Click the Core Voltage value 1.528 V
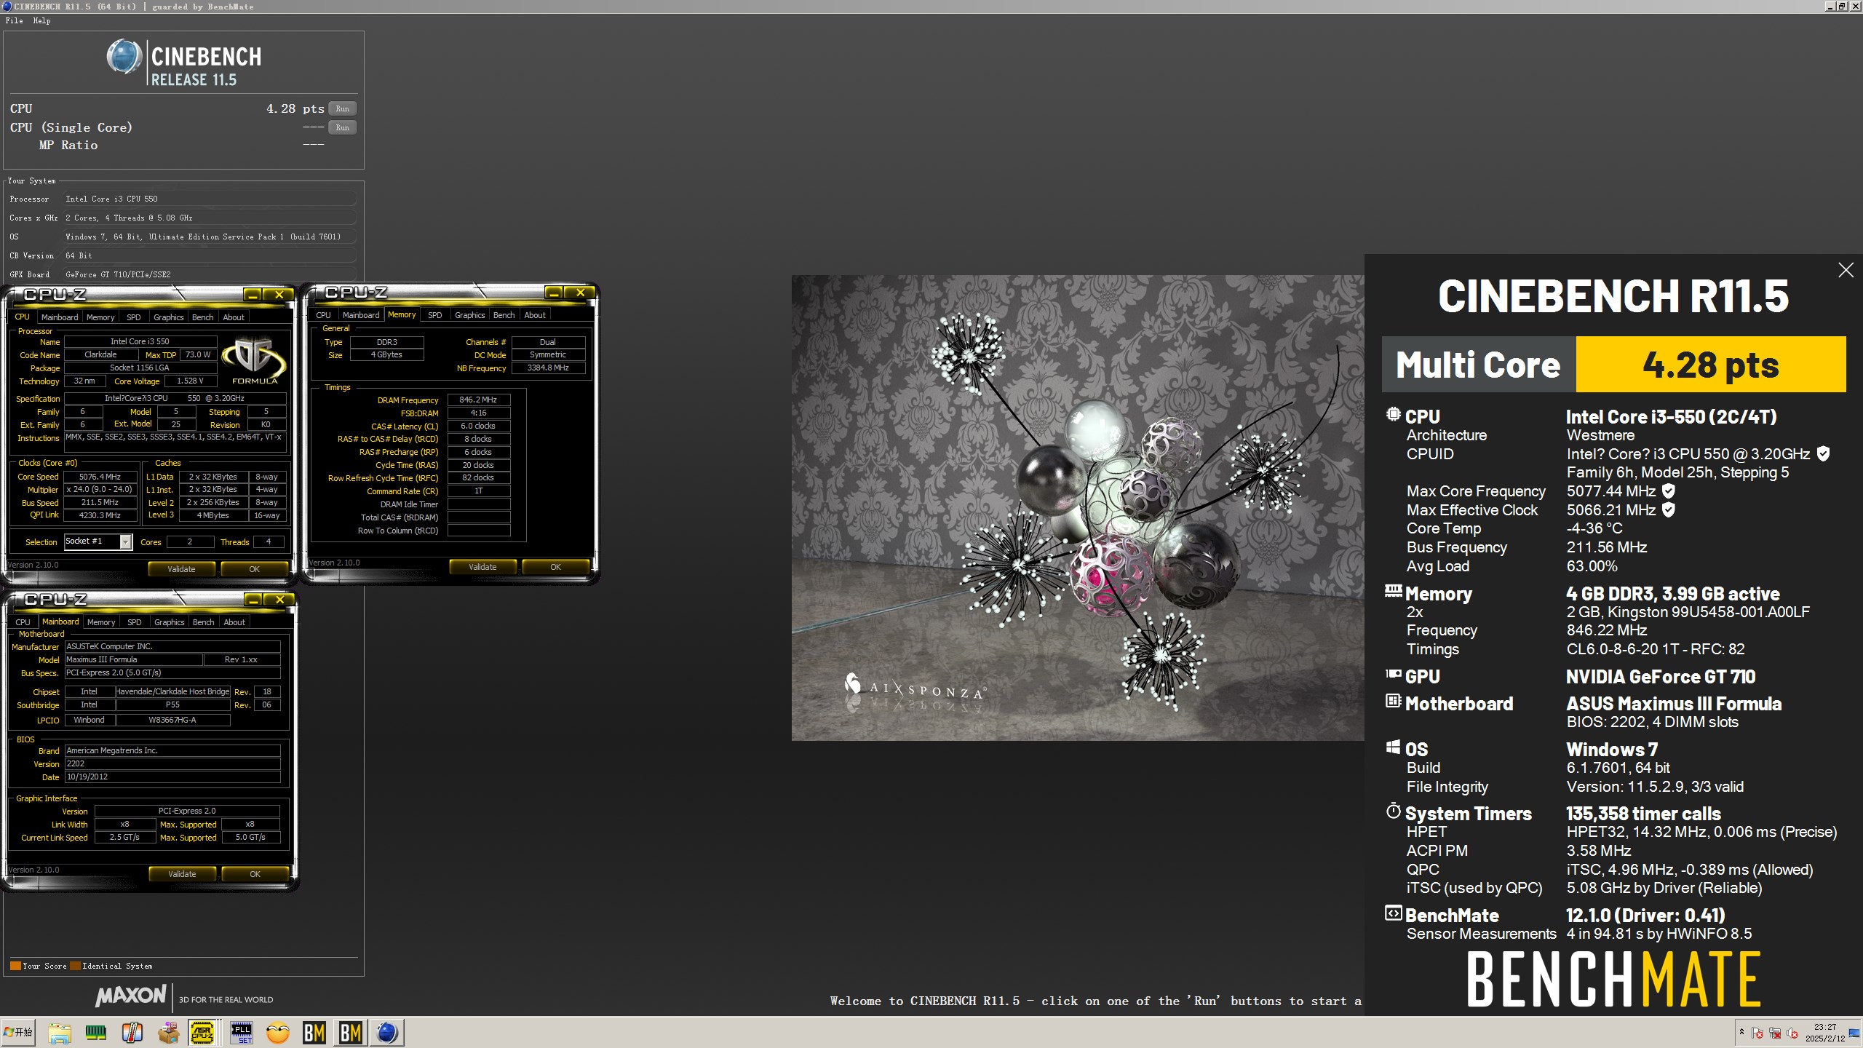 190,381
